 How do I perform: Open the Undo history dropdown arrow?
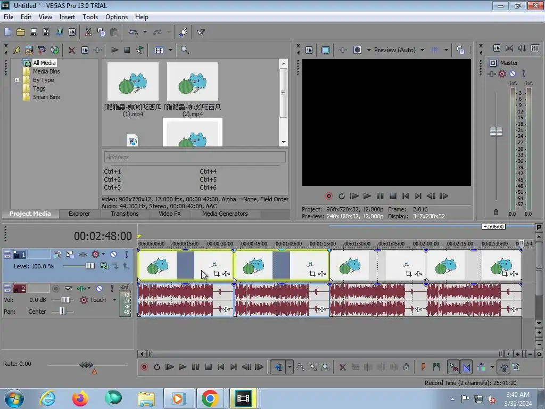[x=145, y=32]
